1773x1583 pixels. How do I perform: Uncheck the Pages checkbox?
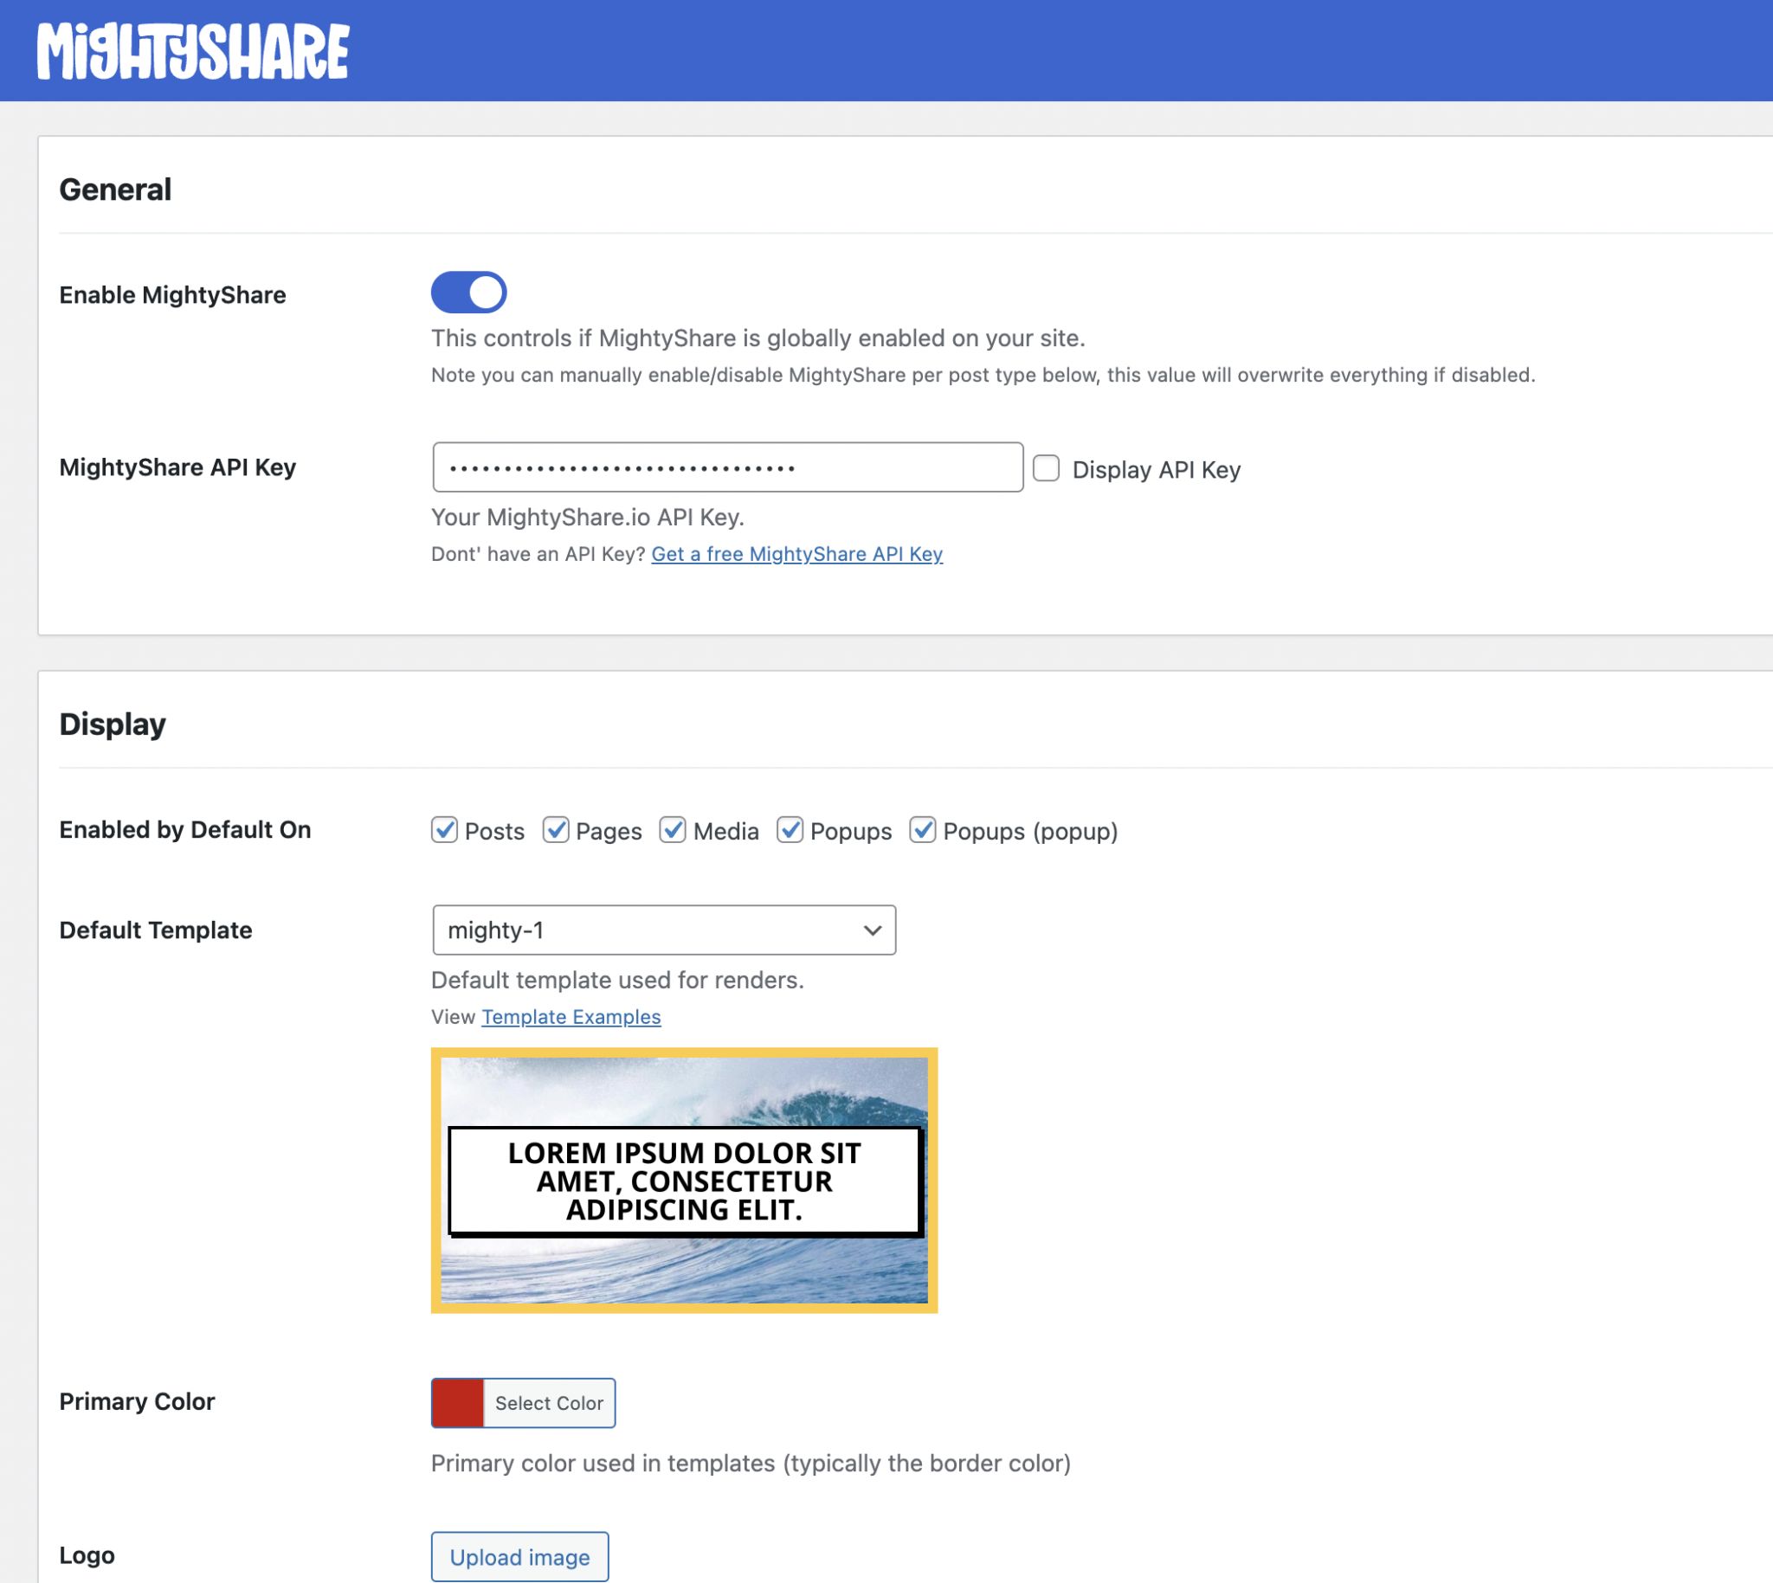(x=558, y=832)
